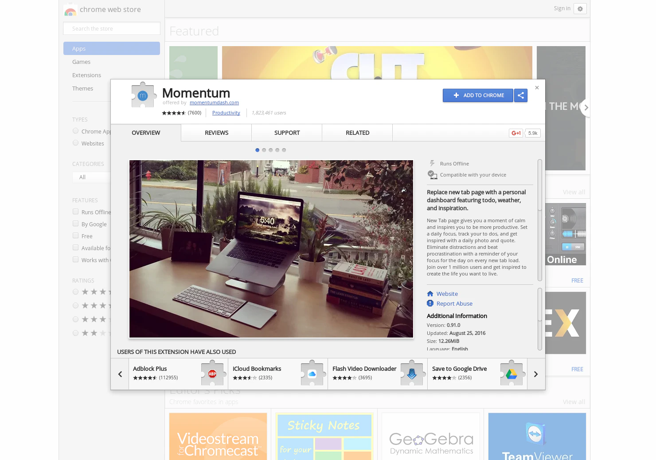
Task: Click Add to Chrome button
Action: pyautogui.click(x=478, y=95)
